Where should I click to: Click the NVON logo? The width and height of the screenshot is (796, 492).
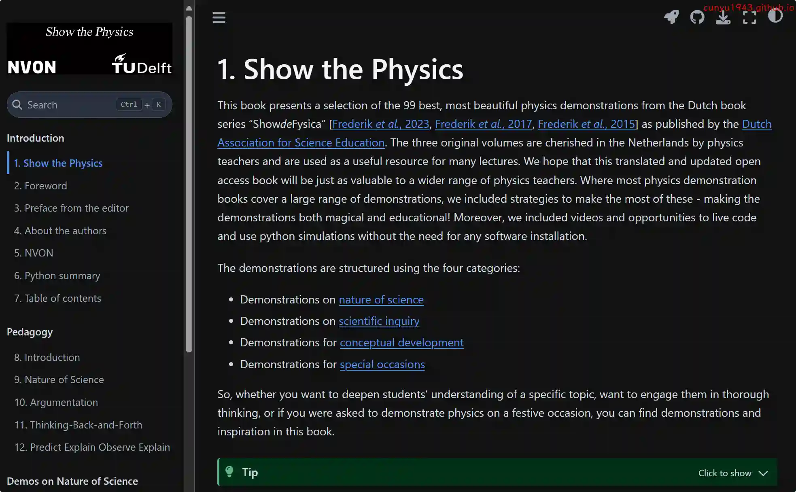click(32, 67)
